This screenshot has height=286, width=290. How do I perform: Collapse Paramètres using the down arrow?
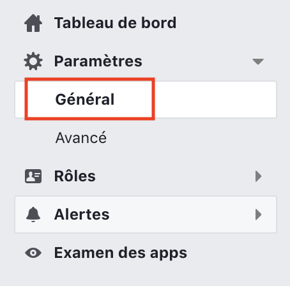click(258, 61)
